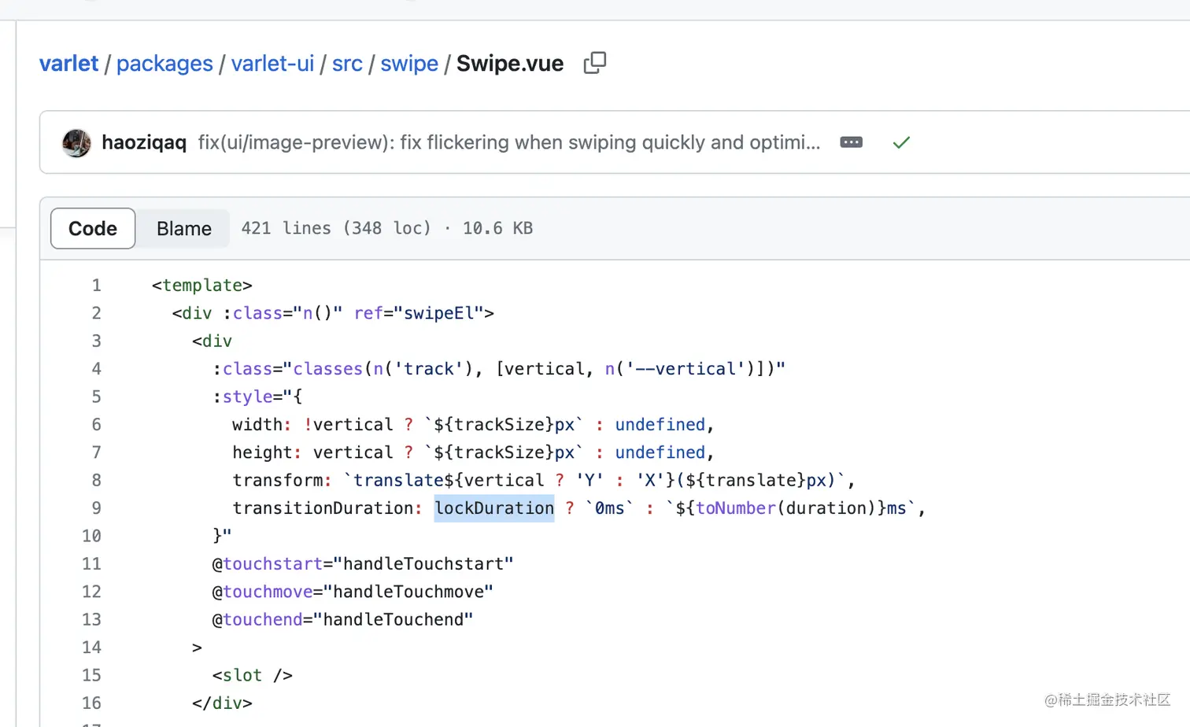Screen dimensions: 1190x727
Task: Open the varlet repository link
Action: tap(69, 64)
